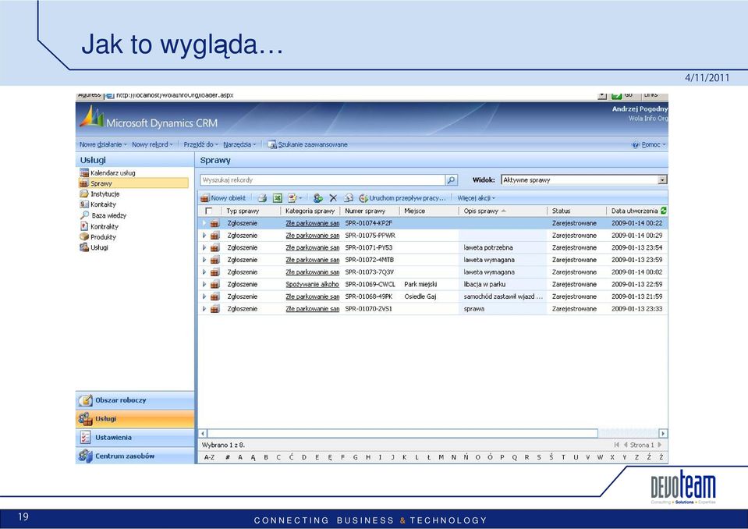Click the case icon on row SPR-01075-PPWR
The width and height of the screenshot is (748, 529).
click(214, 235)
